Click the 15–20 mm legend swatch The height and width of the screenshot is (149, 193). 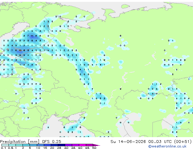47,145
